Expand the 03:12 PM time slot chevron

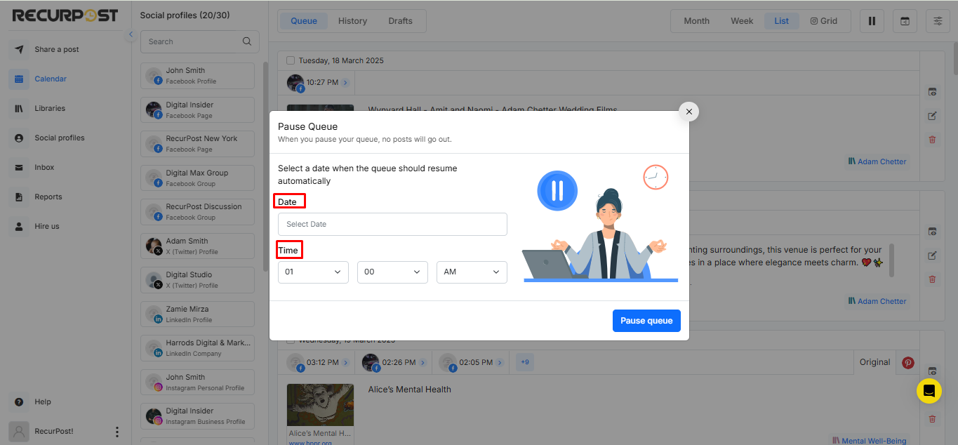[x=345, y=363]
